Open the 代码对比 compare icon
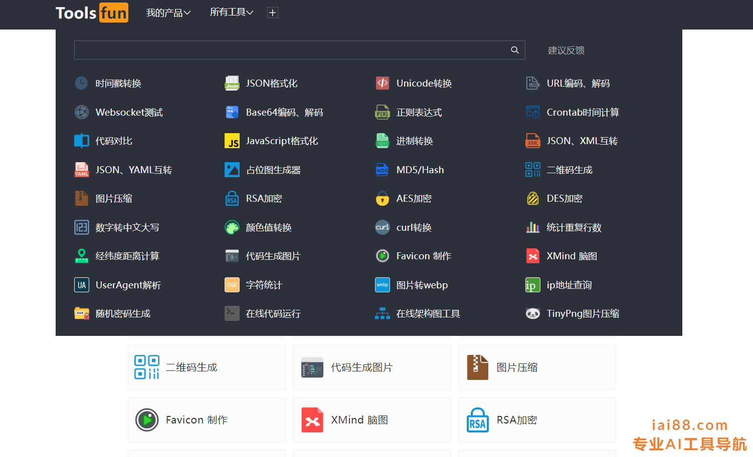753x457 pixels. [81, 141]
